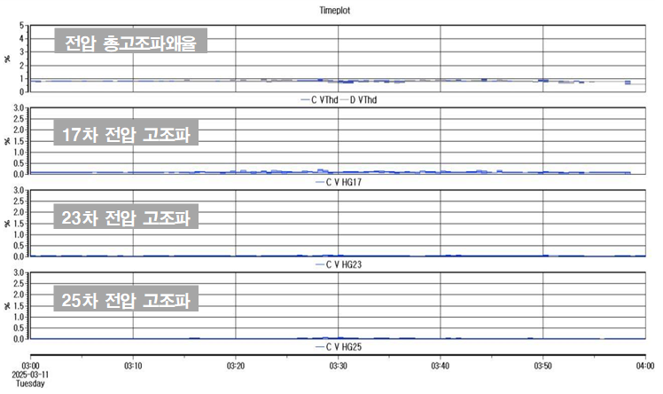Select the 04:00 time axis marker
The width and height of the screenshot is (663, 394).
click(645, 365)
